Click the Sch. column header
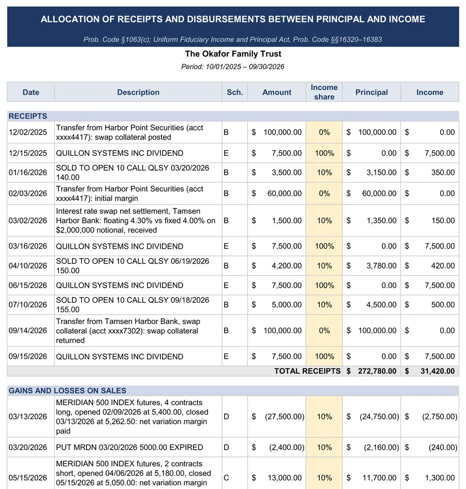The width and height of the screenshot is (466, 489). point(235,92)
